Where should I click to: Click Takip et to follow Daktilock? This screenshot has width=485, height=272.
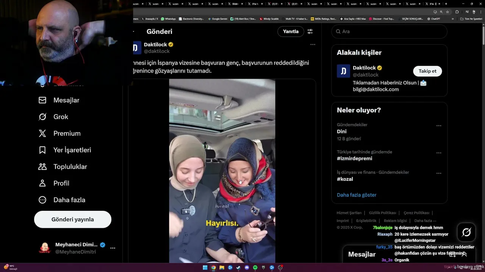pos(427,71)
